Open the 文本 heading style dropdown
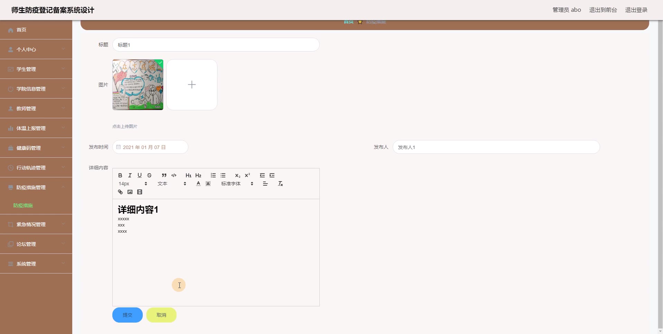Screen dimensions: 663x334 coord(172,184)
